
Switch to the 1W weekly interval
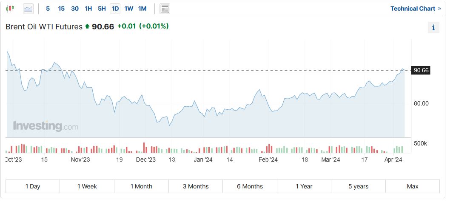pyautogui.click(x=128, y=9)
